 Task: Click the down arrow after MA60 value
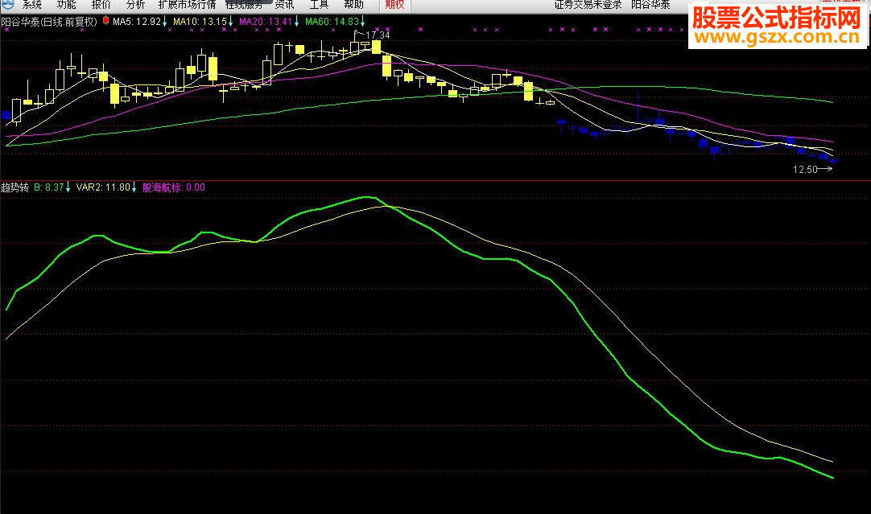pyautogui.click(x=363, y=22)
